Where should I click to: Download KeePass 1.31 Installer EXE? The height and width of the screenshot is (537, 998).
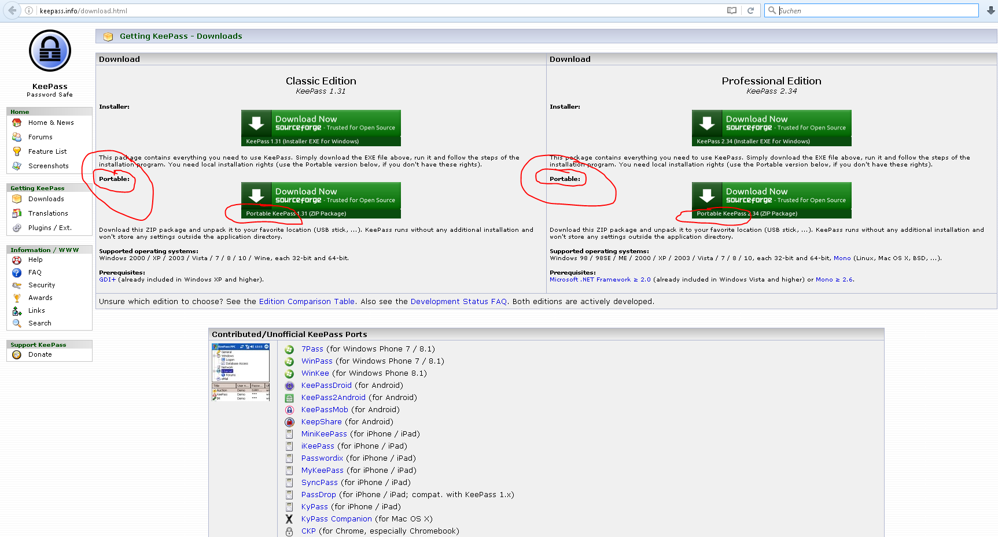click(x=321, y=128)
